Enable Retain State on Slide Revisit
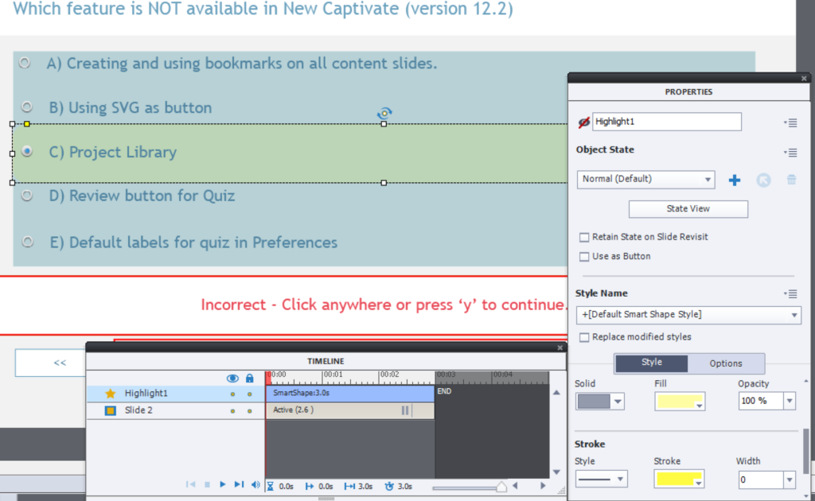 pos(585,237)
